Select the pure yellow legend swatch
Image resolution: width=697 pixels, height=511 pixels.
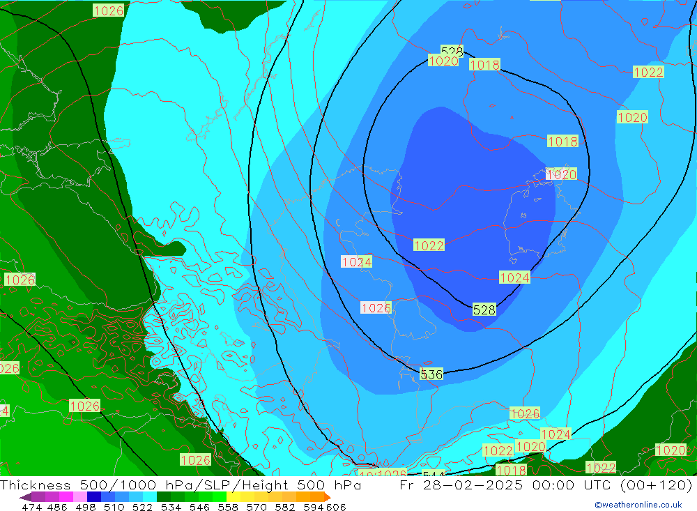pos(233,496)
